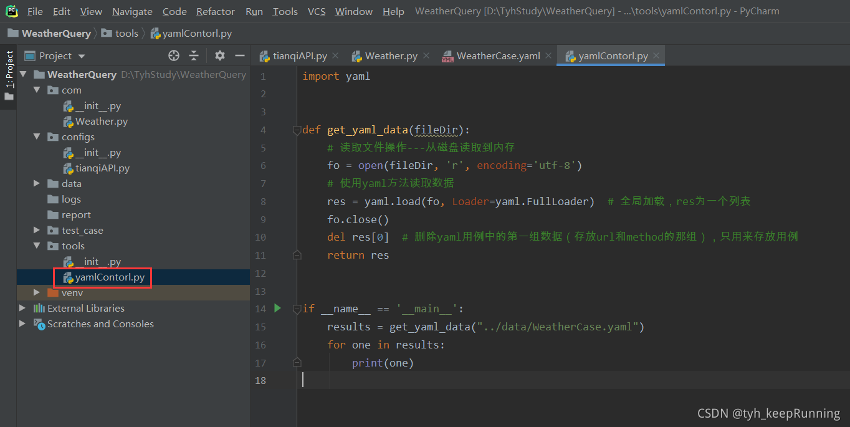Image resolution: width=850 pixels, height=427 pixels.
Task: Expand External Libraries node
Action: coord(23,308)
